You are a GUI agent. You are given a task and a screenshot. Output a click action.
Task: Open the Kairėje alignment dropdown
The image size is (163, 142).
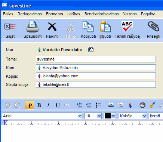[144, 116]
